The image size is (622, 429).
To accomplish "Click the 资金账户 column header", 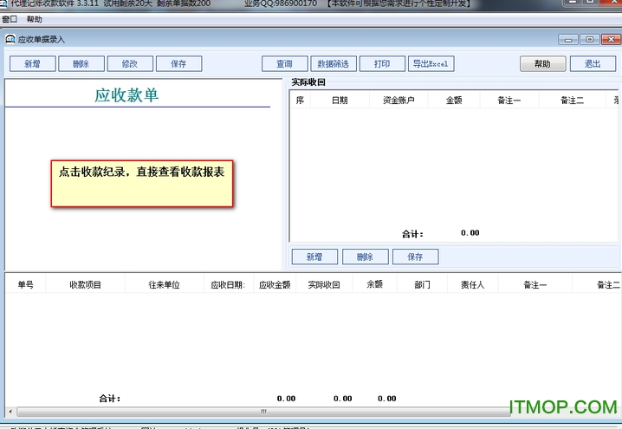I will pyautogui.click(x=398, y=101).
